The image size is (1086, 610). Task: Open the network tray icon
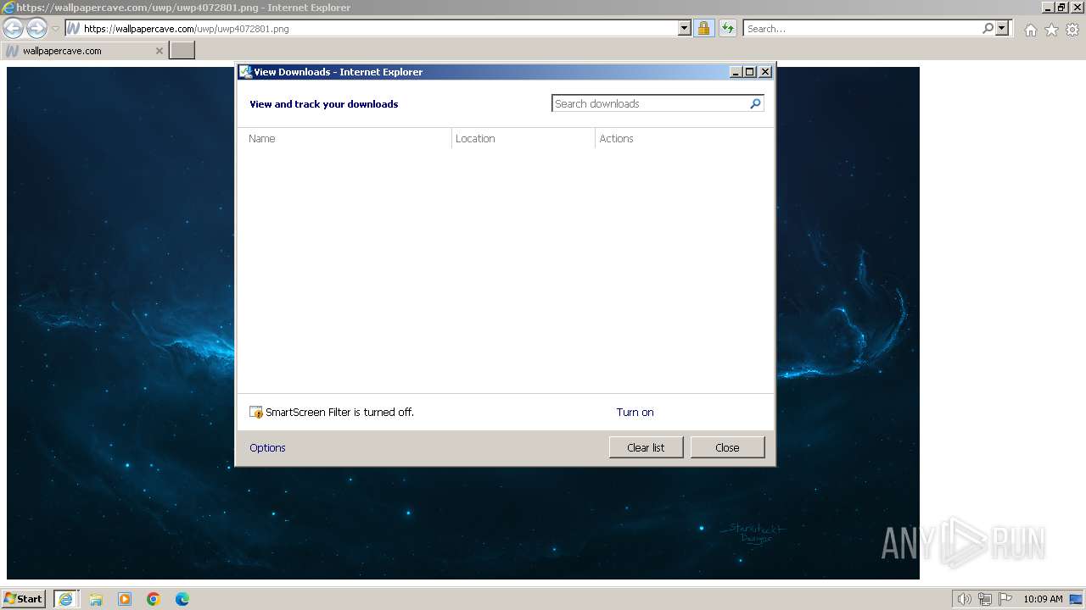tap(985, 599)
